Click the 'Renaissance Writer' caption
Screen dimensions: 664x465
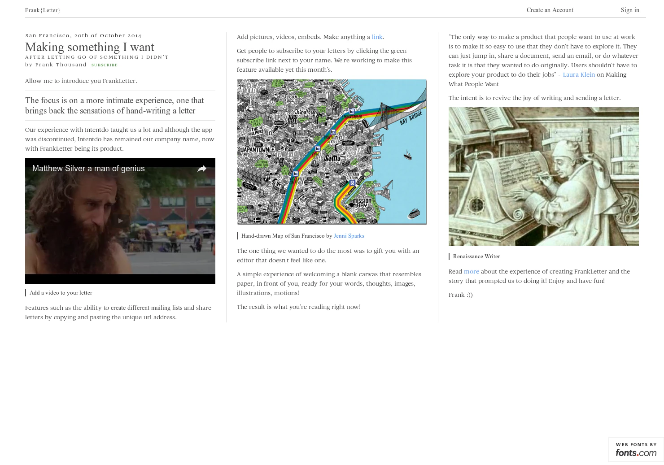tap(476, 256)
